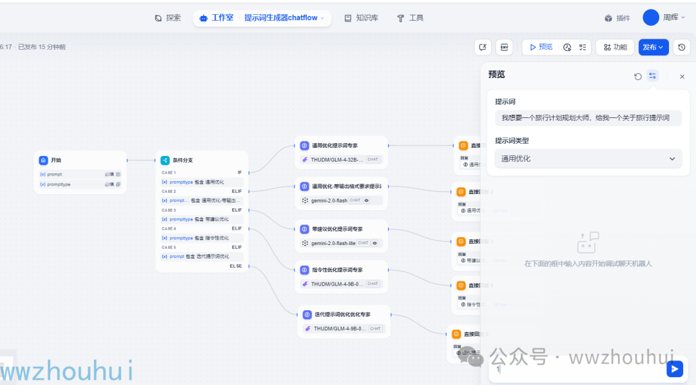Select the 通用优化提示词专家 LLM node icon
The width and height of the screenshot is (696, 385).
304,146
